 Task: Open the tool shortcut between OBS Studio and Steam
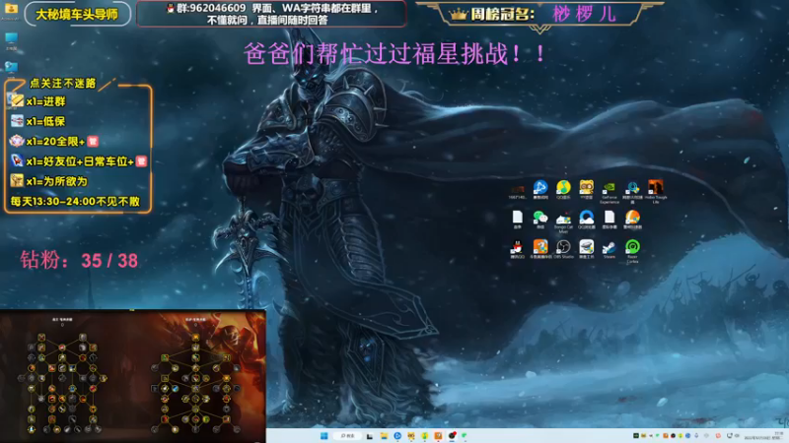tap(586, 249)
